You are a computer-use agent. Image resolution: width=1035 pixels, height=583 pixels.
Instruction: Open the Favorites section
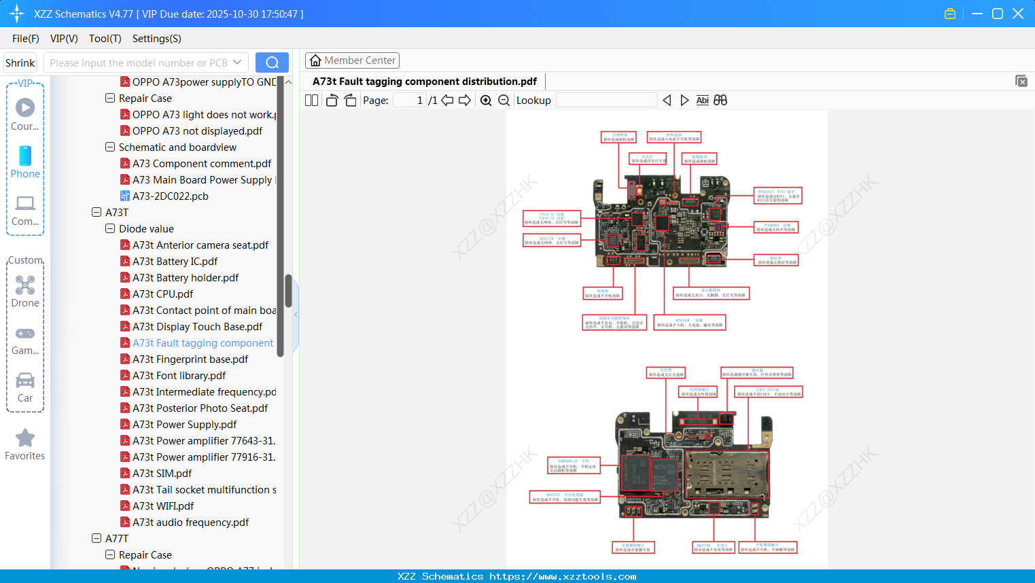(25, 445)
